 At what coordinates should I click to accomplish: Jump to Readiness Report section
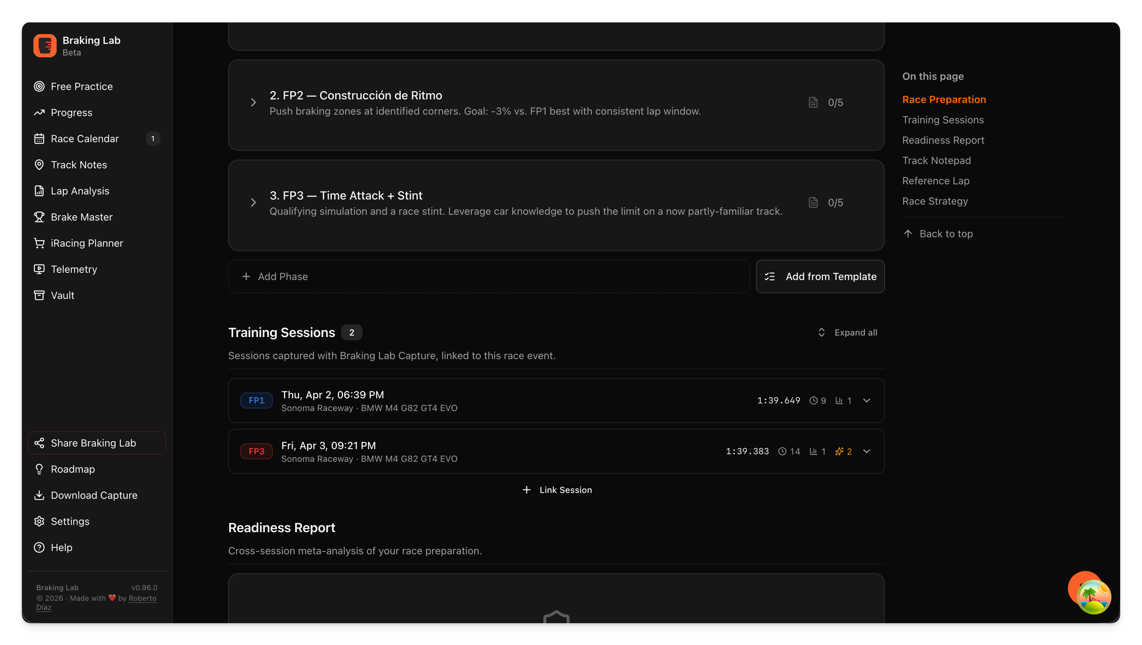tap(943, 140)
